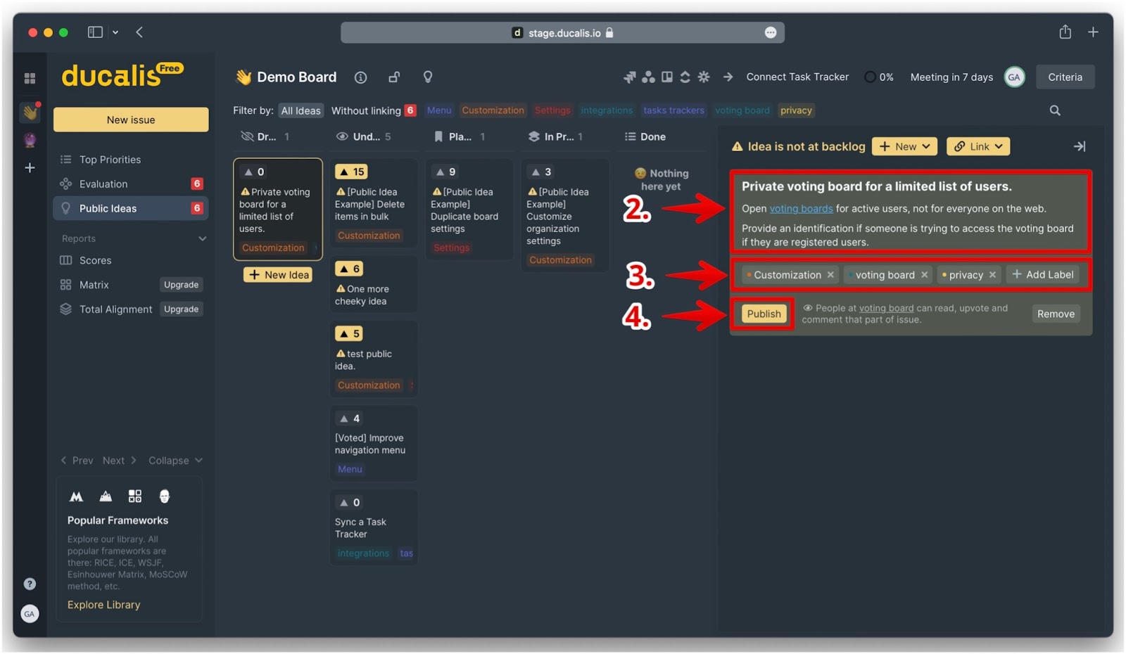This screenshot has width=1126, height=654.
Task: Follow the Explore Library link
Action: pyautogui.click(x=103, y=605)
